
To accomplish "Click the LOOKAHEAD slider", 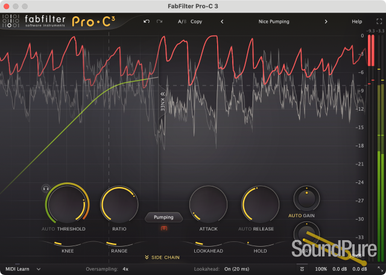I will pyautogui.click(x=208, y=244).
